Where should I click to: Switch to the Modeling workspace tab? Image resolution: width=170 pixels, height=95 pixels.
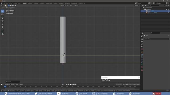[30, 3]
